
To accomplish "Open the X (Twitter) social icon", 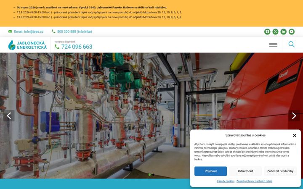I will (x=275, y=31).
